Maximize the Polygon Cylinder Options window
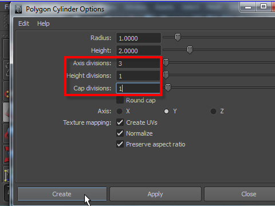275x206 pixels. pos(264,7)
